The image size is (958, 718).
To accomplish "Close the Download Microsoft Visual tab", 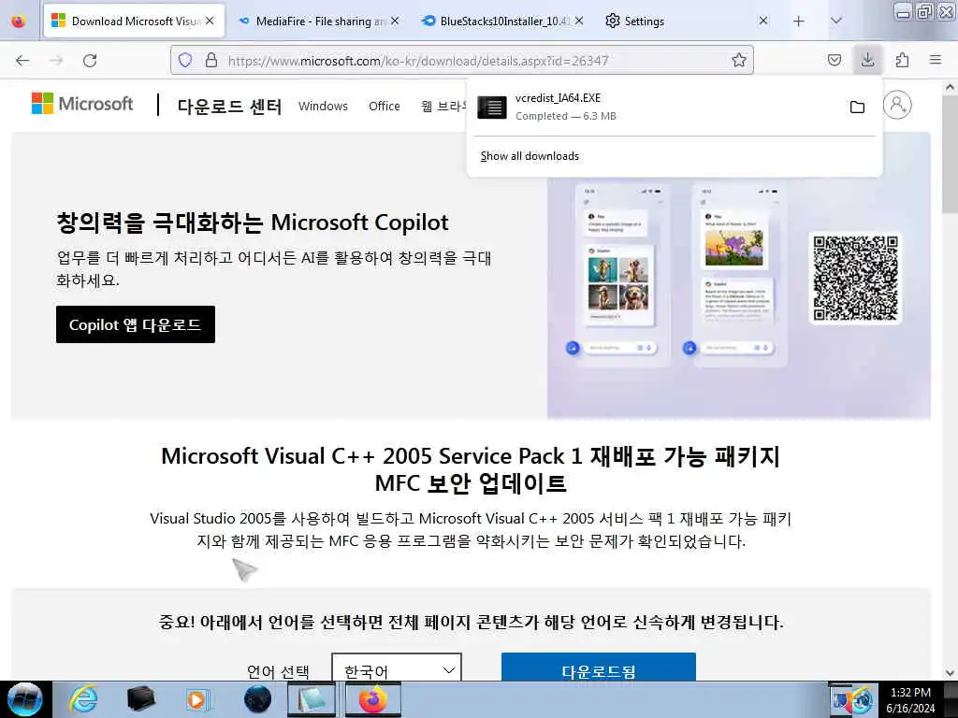I will click(210, 21).
